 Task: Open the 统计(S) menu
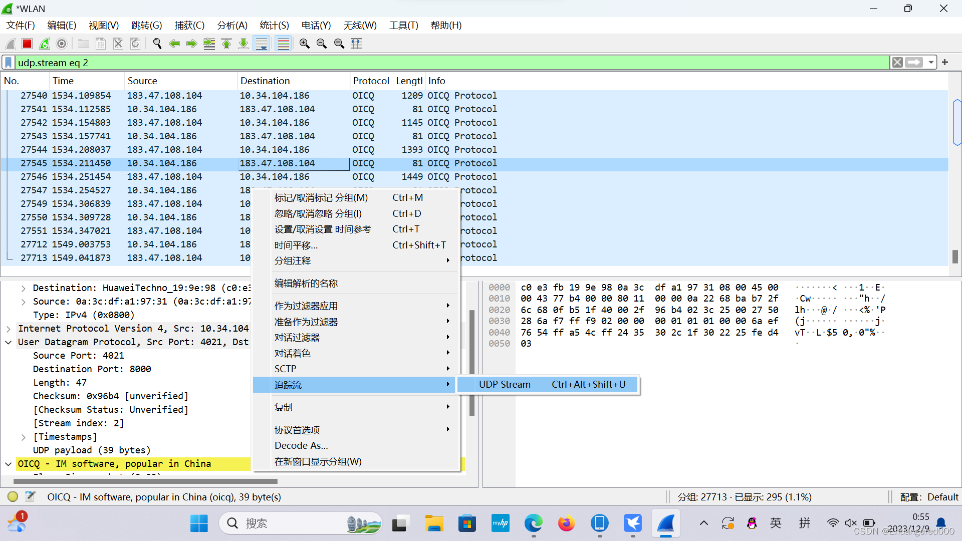click(x=274, y=26)
